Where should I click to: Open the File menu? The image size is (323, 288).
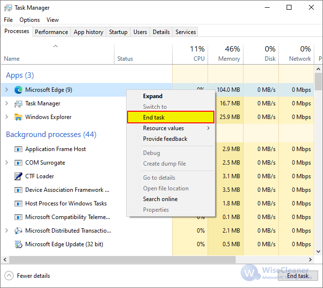8,20
